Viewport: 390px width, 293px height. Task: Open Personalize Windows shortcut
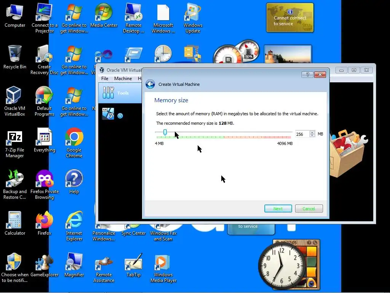tap(104, 233)
